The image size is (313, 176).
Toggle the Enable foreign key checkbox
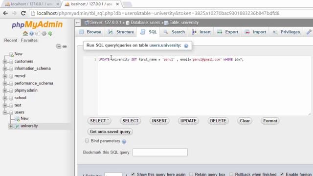282,174
